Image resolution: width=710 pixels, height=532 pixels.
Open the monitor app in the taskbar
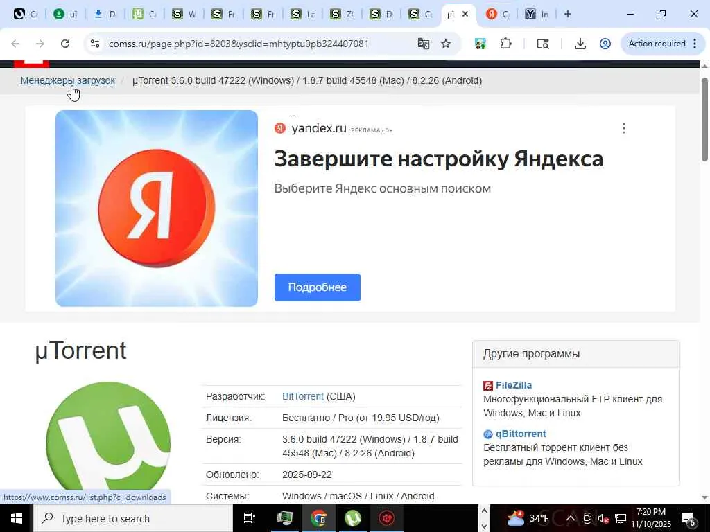coord(285,518)
